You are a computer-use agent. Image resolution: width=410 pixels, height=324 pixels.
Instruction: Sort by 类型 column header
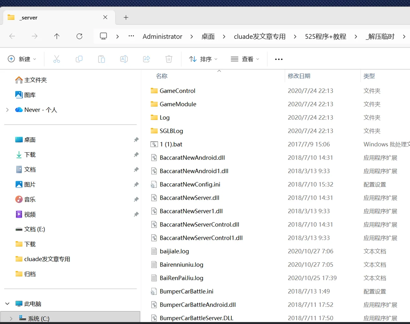click(x=369, y=76)
